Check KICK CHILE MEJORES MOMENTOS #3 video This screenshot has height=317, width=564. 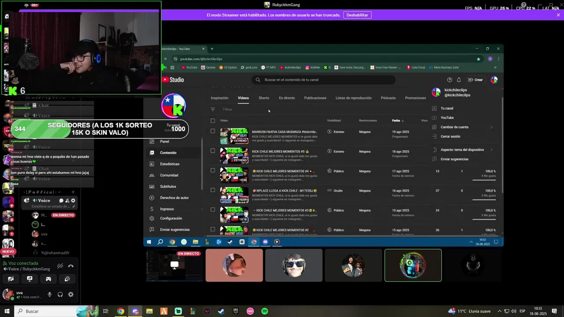point(213,210)
